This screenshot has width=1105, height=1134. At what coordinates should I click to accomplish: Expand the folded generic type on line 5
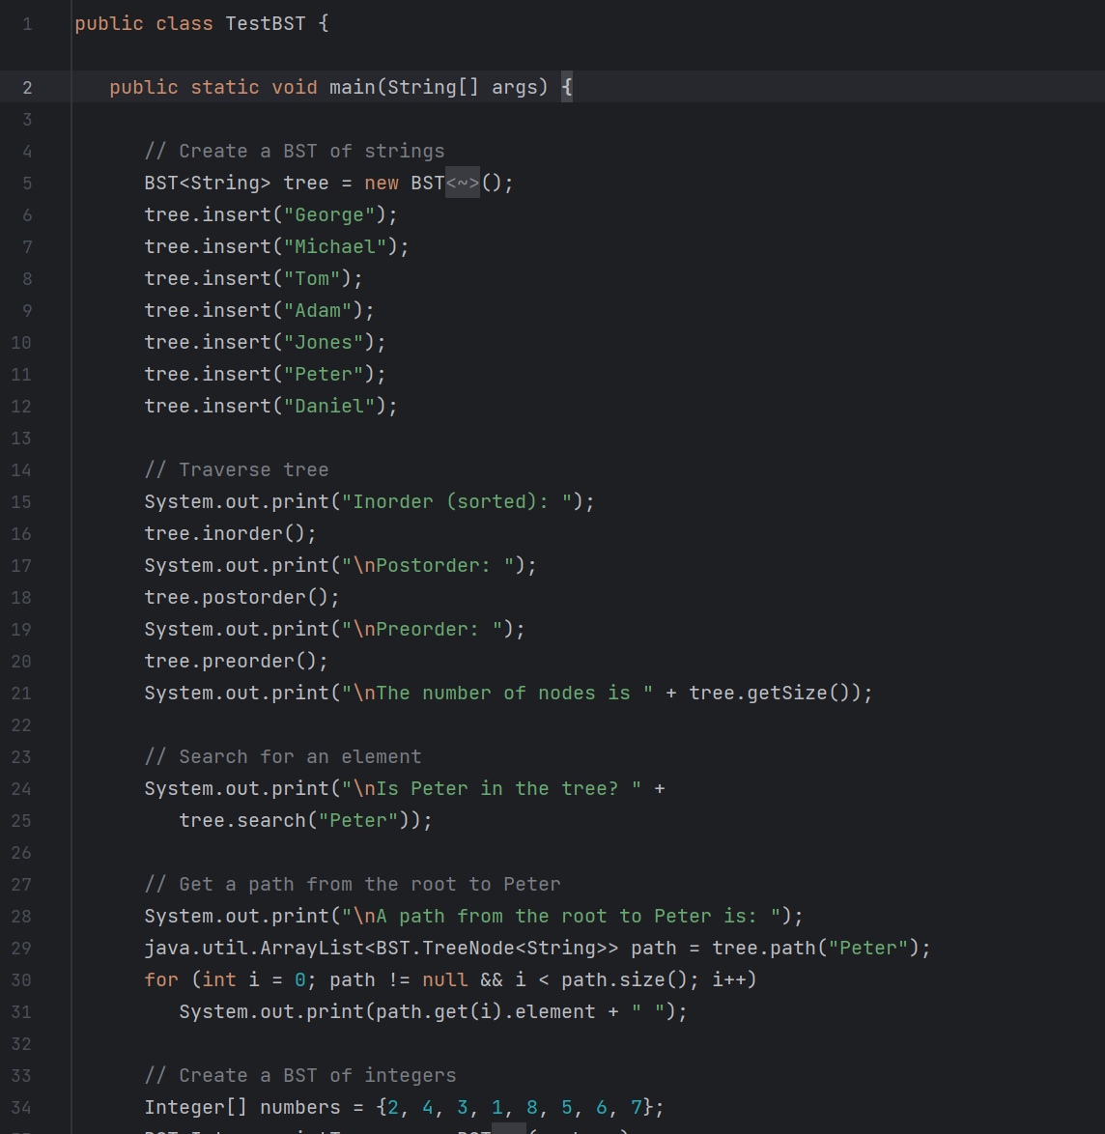(462, 182)
